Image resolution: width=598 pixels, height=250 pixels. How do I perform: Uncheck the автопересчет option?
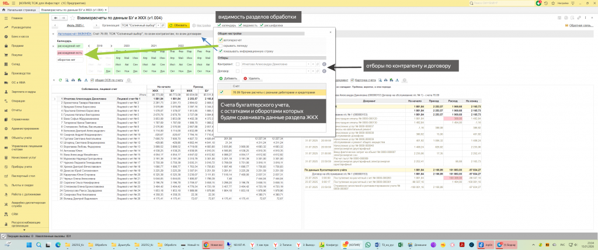221,40
